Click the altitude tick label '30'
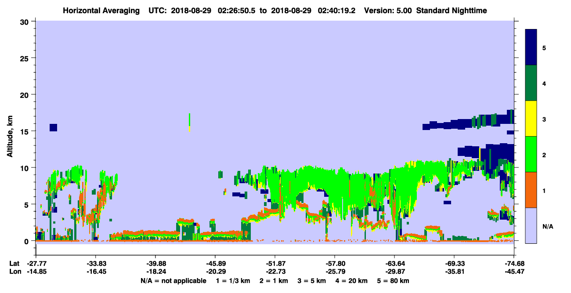This screenshot has height=293, width=571. point(25,22)
